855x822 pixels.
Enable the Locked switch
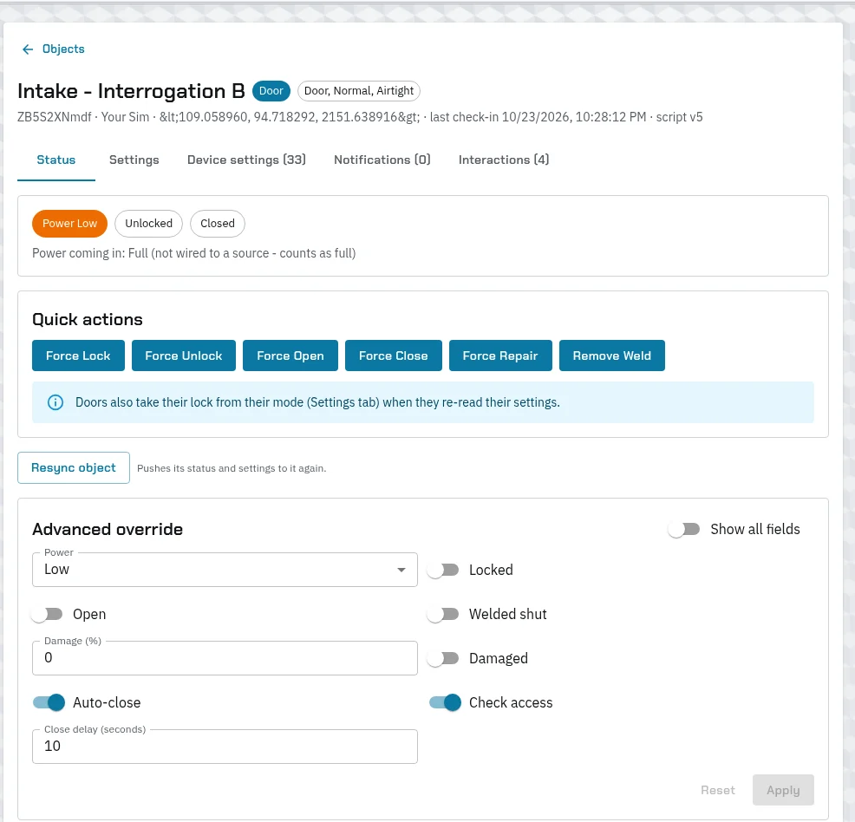pyautogui.click(x=443, y=571)
